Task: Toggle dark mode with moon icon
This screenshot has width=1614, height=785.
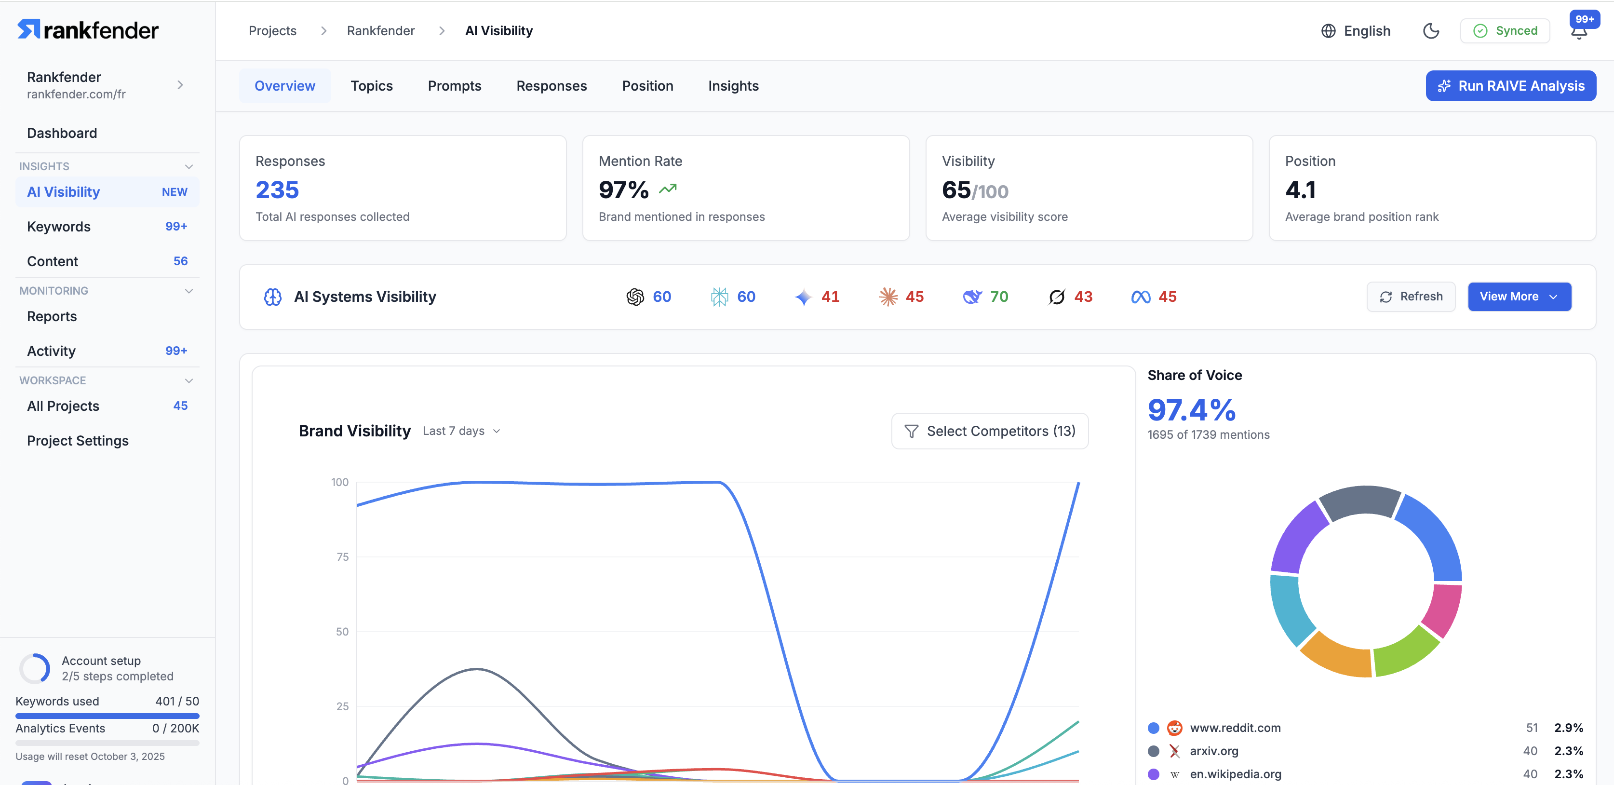Action: coord(1430,31)
